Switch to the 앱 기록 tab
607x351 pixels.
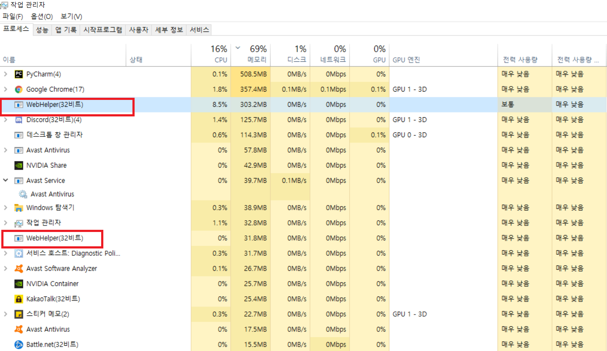66,30
